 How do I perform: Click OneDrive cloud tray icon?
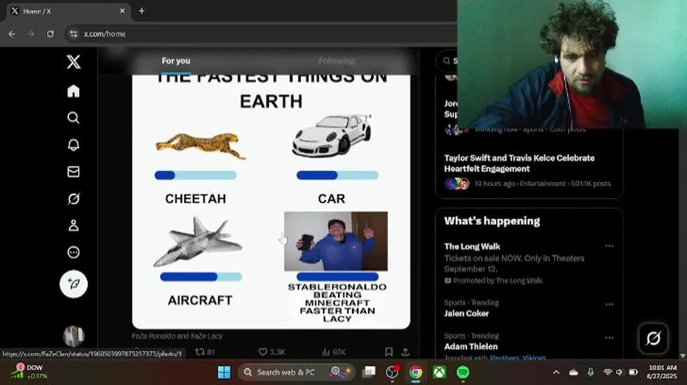574,372
